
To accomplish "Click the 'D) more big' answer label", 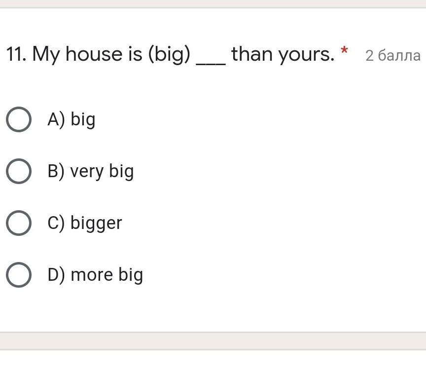I will coord(95,275).
